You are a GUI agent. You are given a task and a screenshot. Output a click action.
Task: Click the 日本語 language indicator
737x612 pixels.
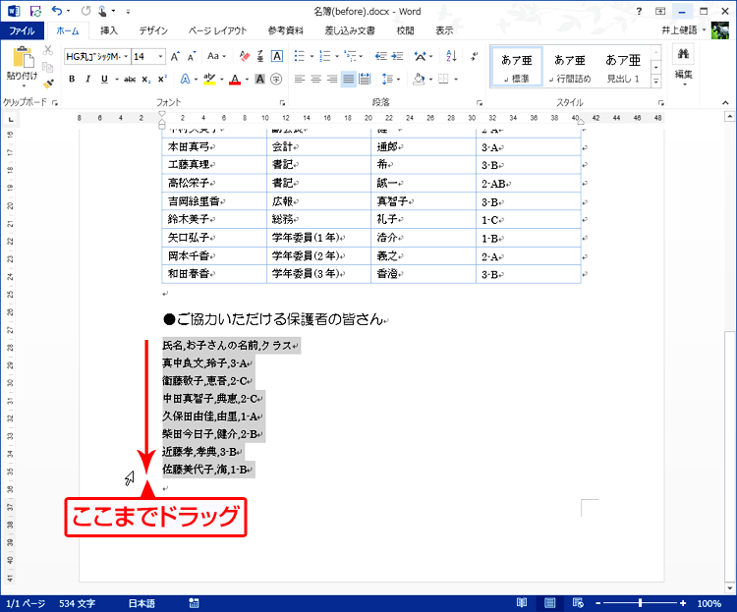coord(142,603)
